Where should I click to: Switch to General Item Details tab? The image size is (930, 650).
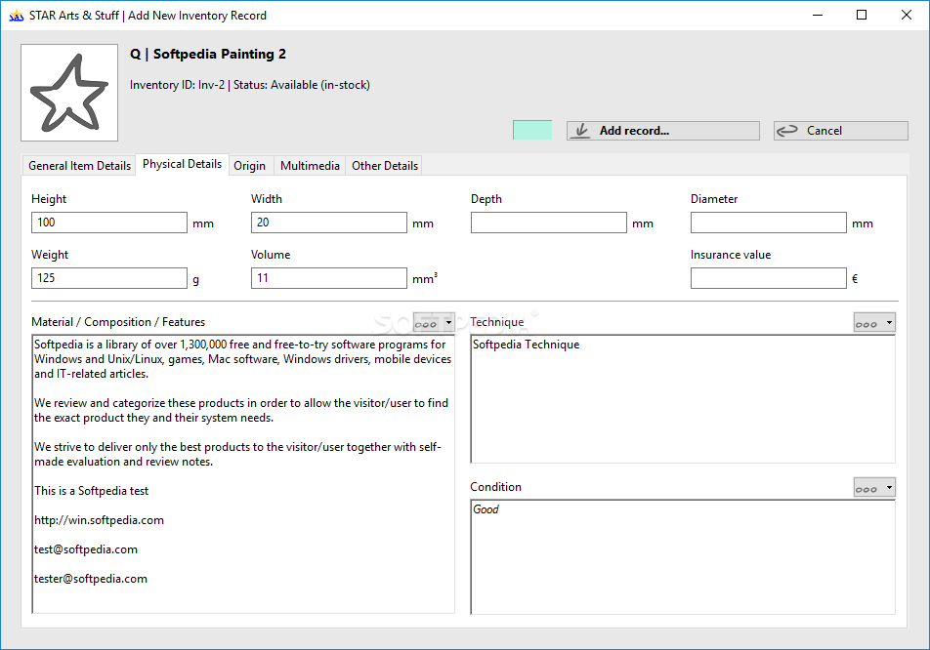[x=79, y=166]
